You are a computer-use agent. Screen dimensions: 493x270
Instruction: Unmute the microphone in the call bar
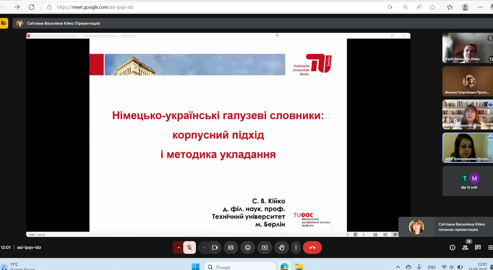189,247
